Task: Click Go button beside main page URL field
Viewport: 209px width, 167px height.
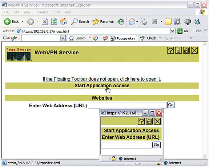Action: [171, 105]
